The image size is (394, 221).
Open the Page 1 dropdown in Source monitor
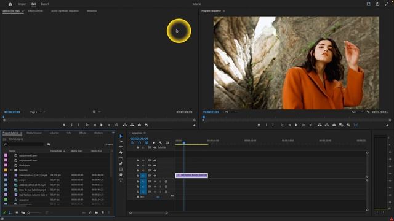(x=36, y=112)
